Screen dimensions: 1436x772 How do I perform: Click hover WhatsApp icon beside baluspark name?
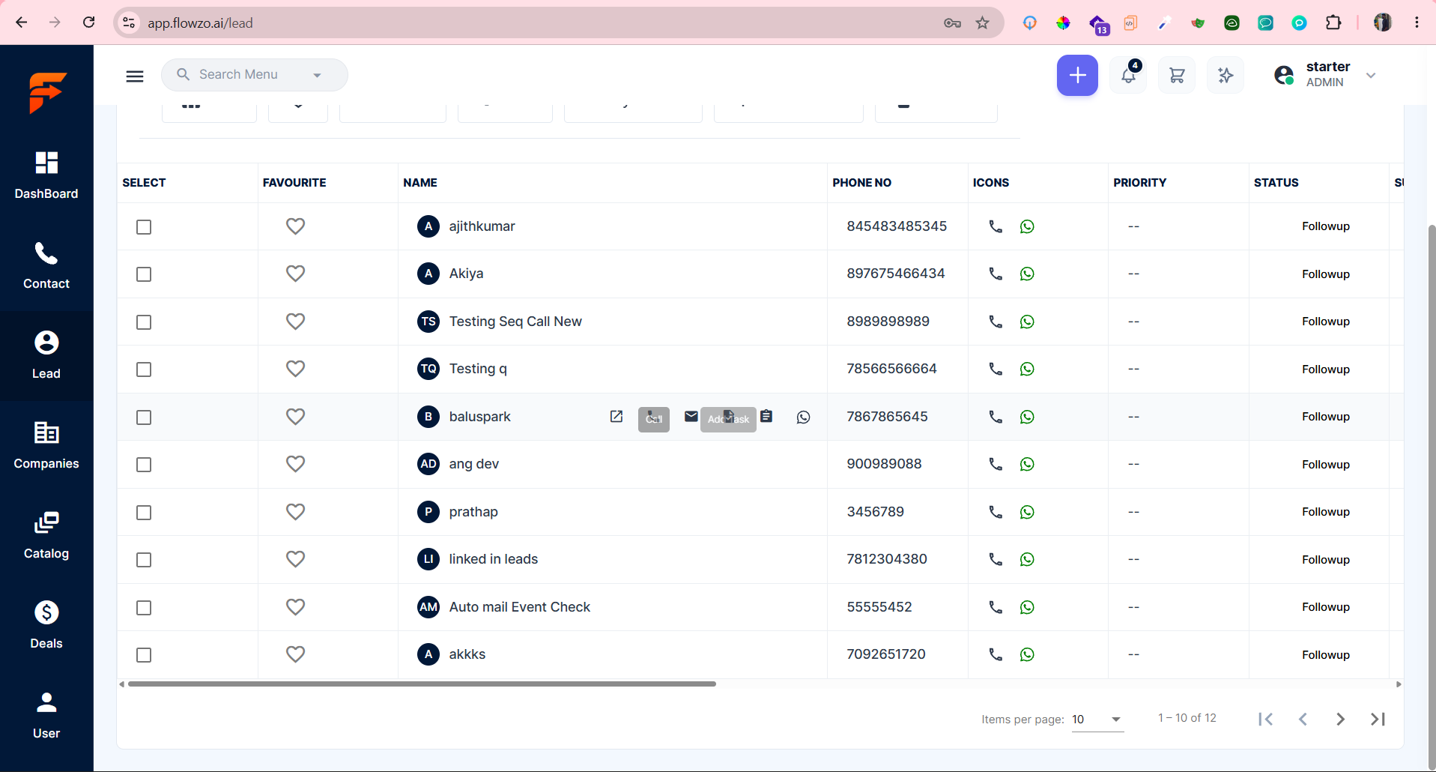tap(804, 417)
